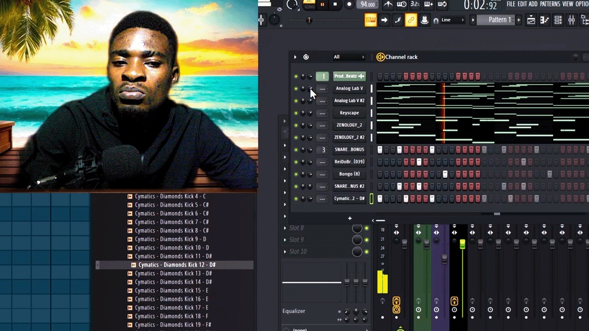Toggle link note to controller icon
Image resolution: width=589 pixels, height=331 pixels.
click(x=411, y=20)
